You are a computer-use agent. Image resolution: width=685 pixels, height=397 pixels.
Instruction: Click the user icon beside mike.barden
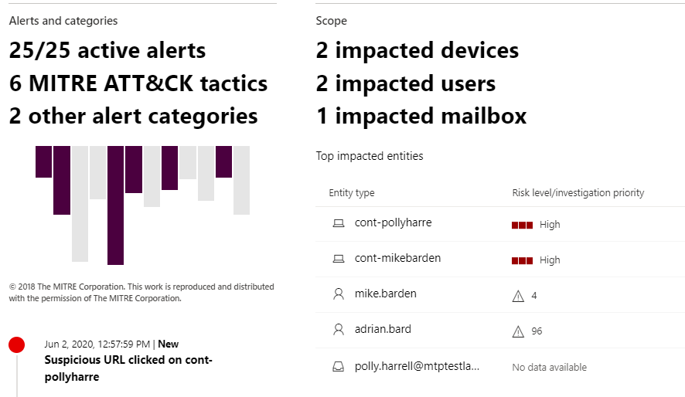338,294
